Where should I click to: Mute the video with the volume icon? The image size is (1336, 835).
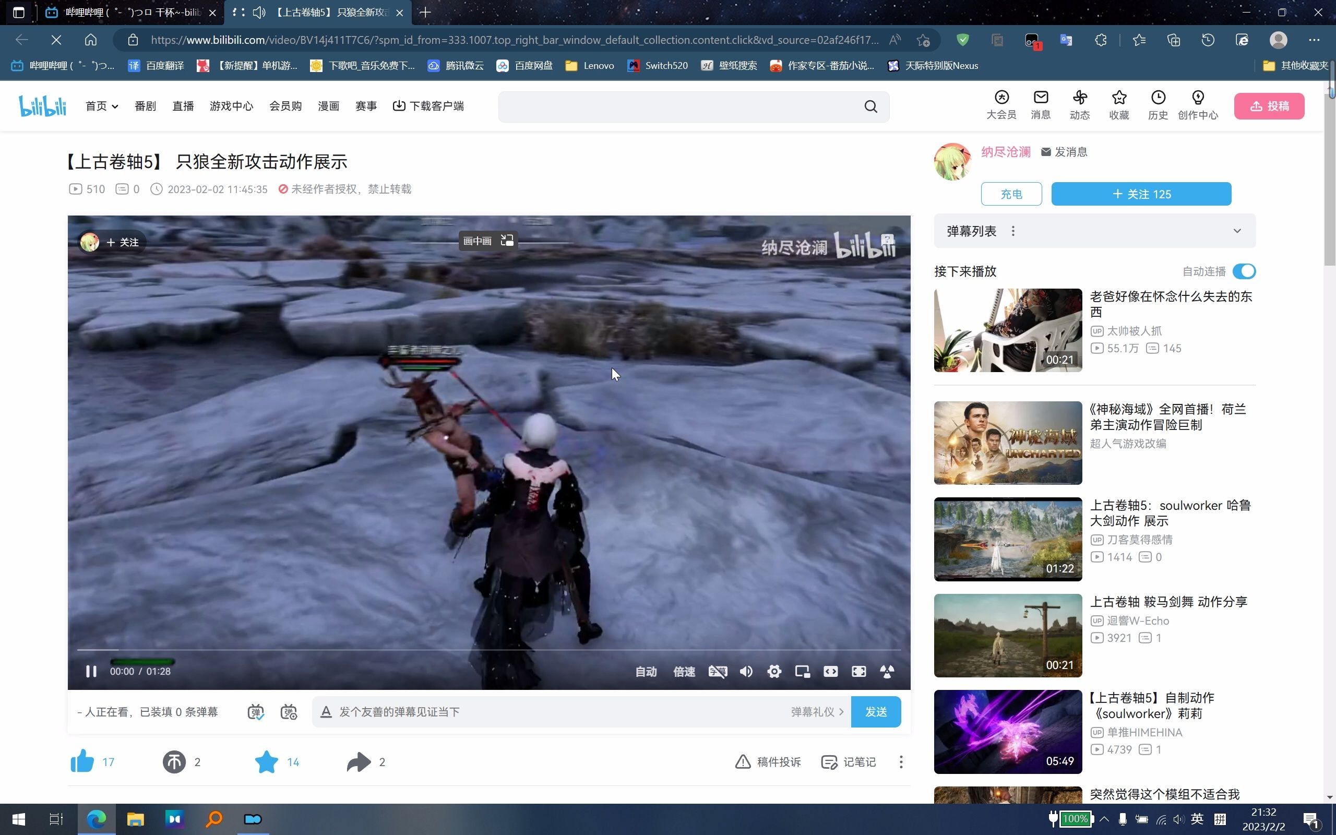coord(746,672)
